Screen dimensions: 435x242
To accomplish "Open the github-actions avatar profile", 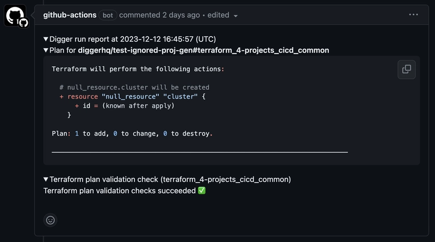I will click(15, 15).
